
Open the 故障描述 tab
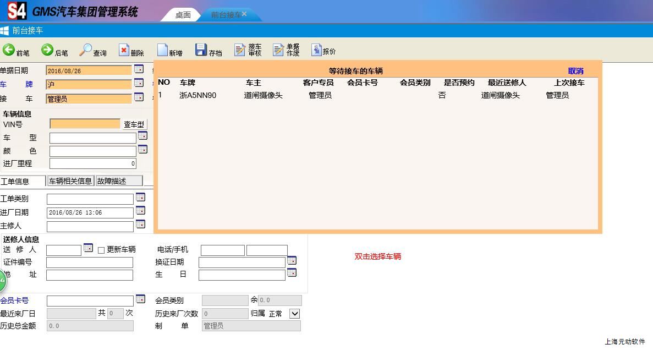pos(119,181)
